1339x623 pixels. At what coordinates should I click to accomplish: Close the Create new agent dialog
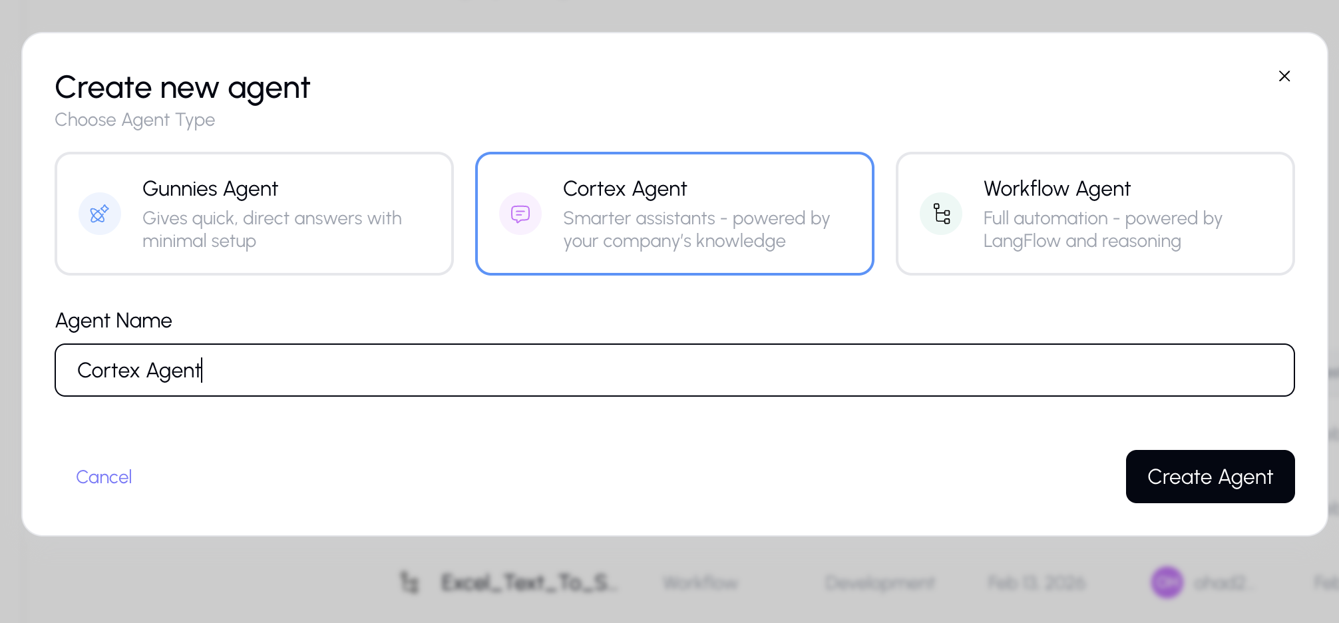coord(1284,76)
